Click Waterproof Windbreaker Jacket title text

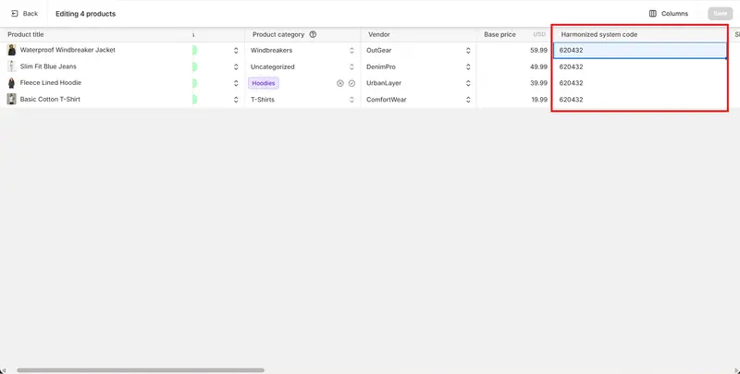[x=68, y=50]
